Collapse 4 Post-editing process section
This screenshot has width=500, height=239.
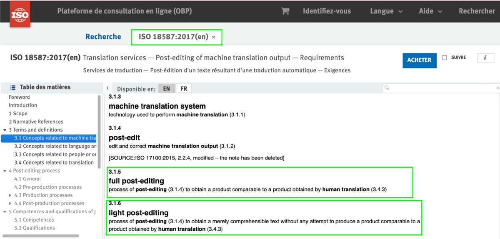(x=5, y=171)
